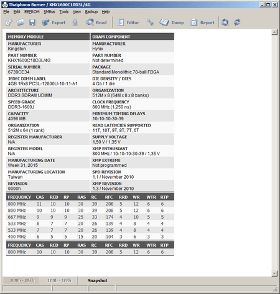Screen dimensions: 280x294
Task: Switch to the 100h - 1FFh tab
Action: [x=59, y=280]
